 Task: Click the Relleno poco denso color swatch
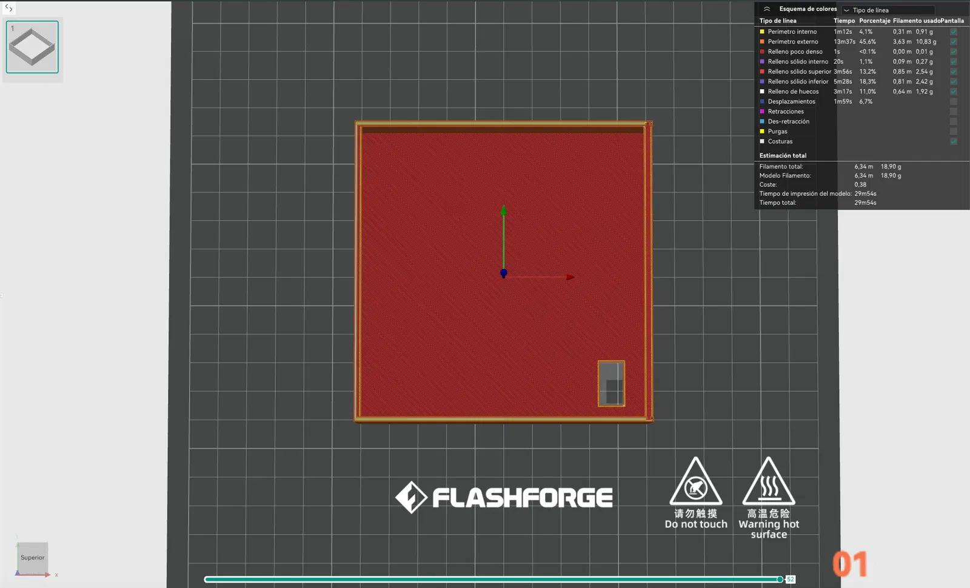pyautogui.click(x=762, y=52)
